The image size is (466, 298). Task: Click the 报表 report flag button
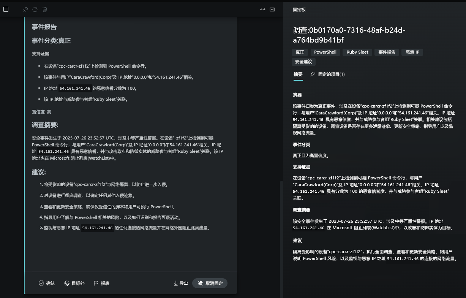click(x=102, y=283)
